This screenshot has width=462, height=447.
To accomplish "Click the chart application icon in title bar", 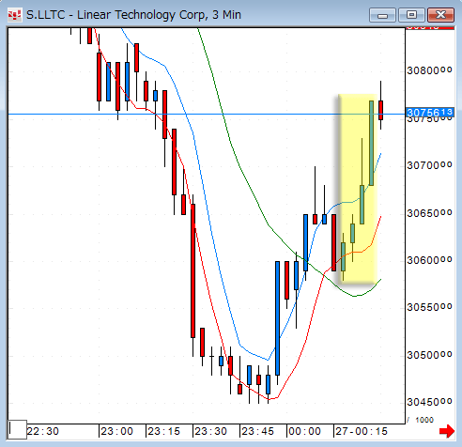I will click(14, 15).
